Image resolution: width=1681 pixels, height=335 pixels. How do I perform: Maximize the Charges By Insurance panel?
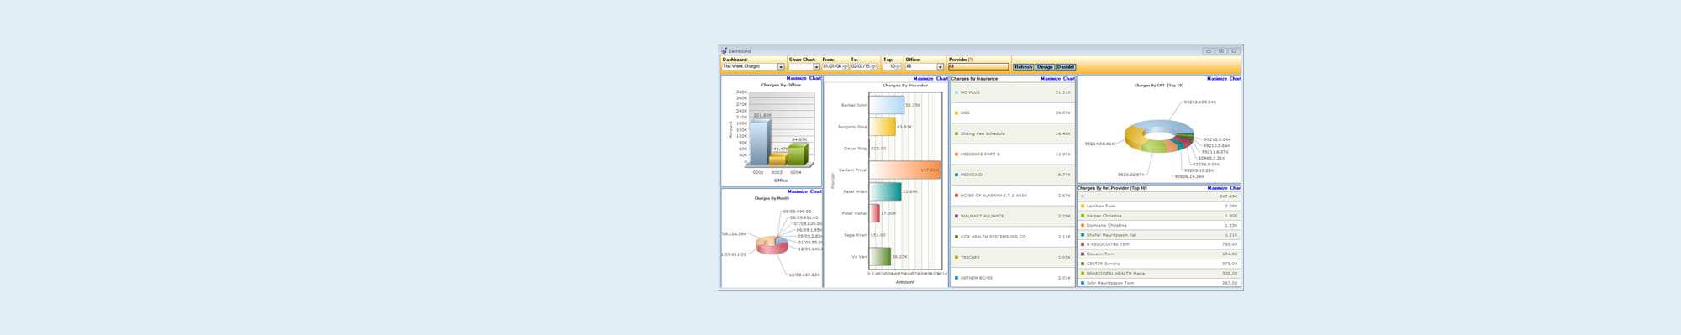[x=1051, y=79]
